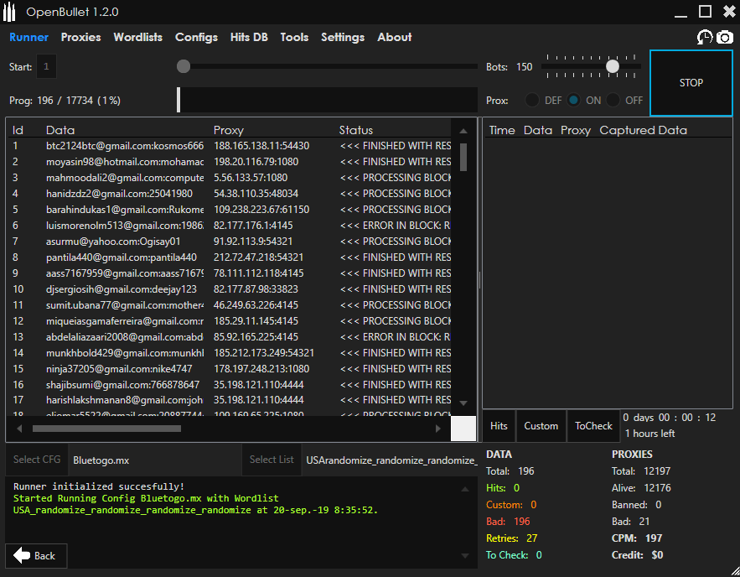Screen dimensions: 740x577
Task: Select the DEF proxy mode radio button
Action: coord(532,100)
